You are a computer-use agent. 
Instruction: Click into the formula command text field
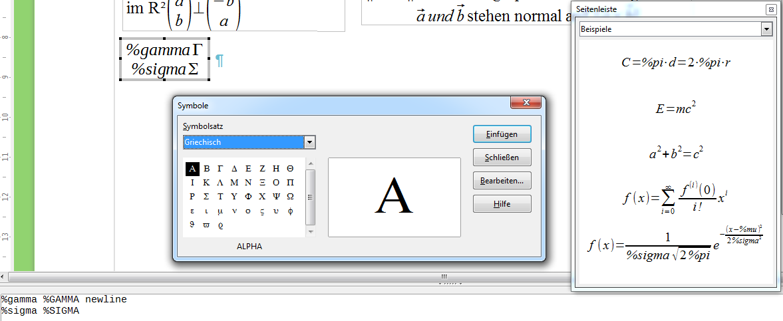tap(333, 305)
